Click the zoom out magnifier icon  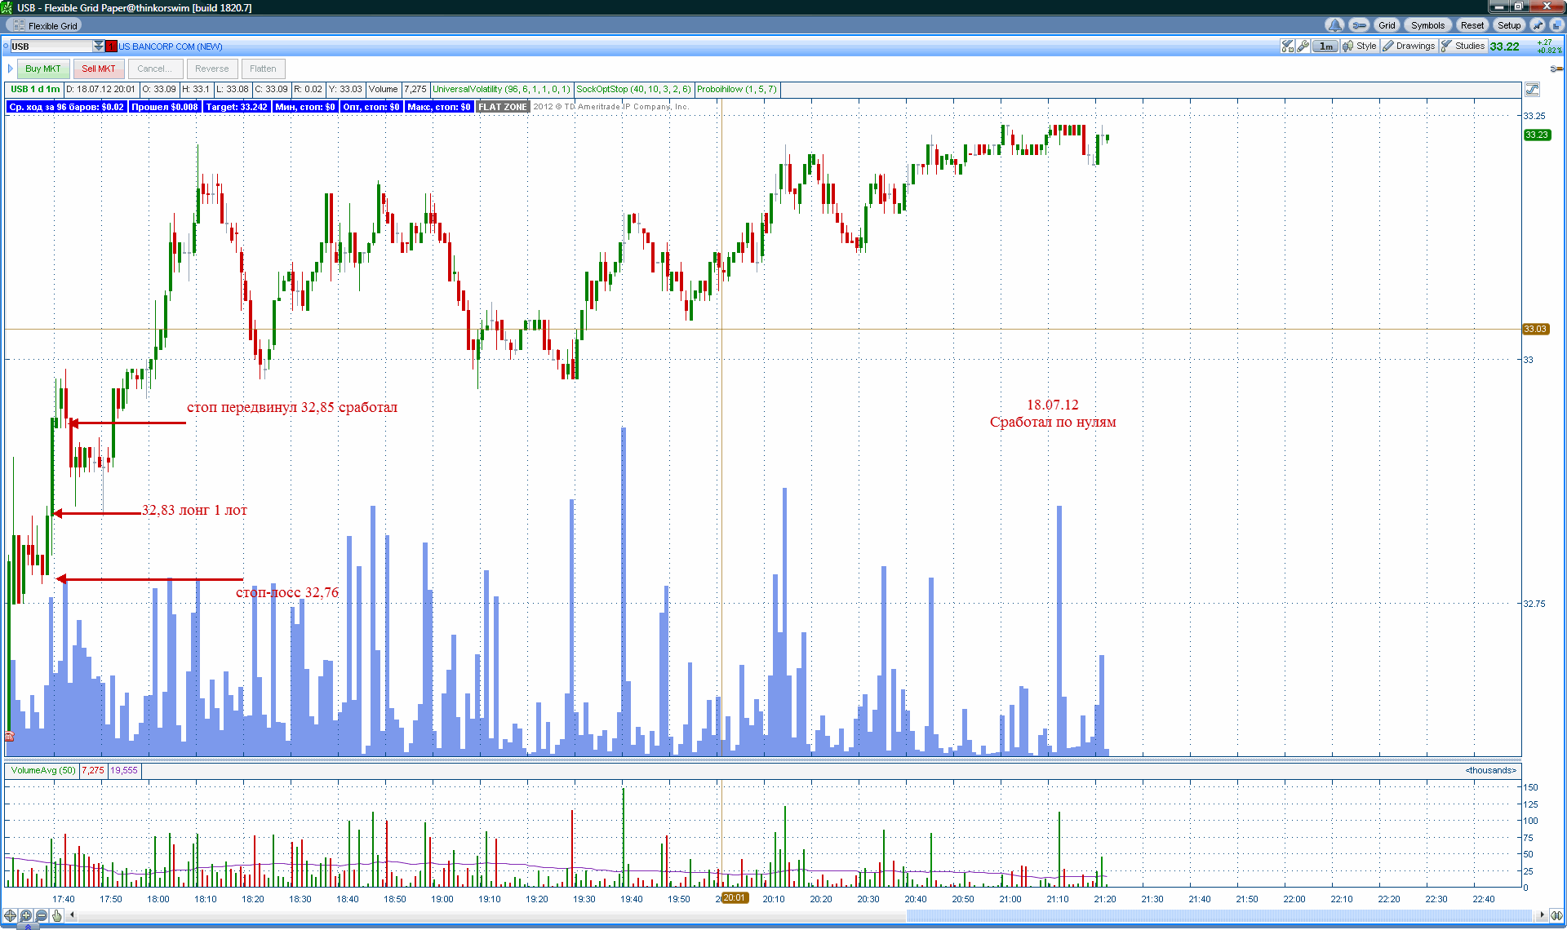click(x=42, y=915)
